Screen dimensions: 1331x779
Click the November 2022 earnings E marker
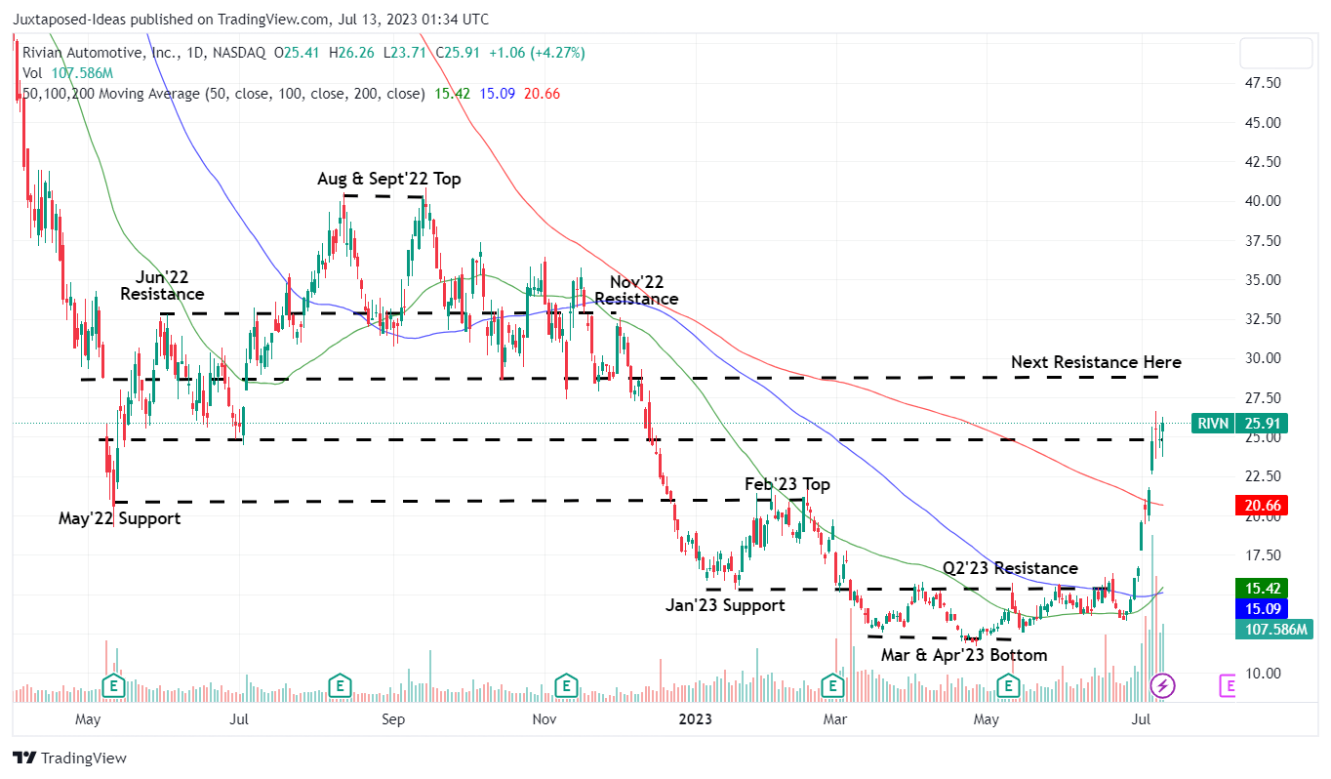565,685
